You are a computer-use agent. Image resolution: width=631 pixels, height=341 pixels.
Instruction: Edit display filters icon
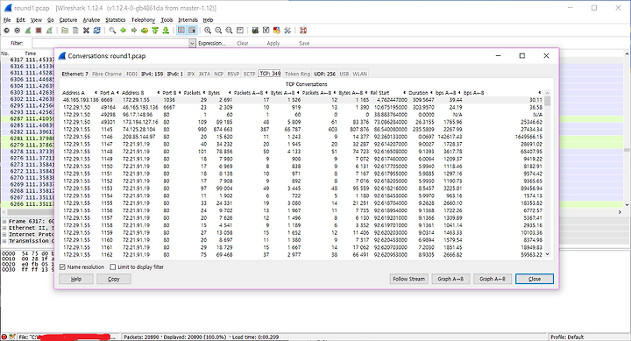point(266,30)
